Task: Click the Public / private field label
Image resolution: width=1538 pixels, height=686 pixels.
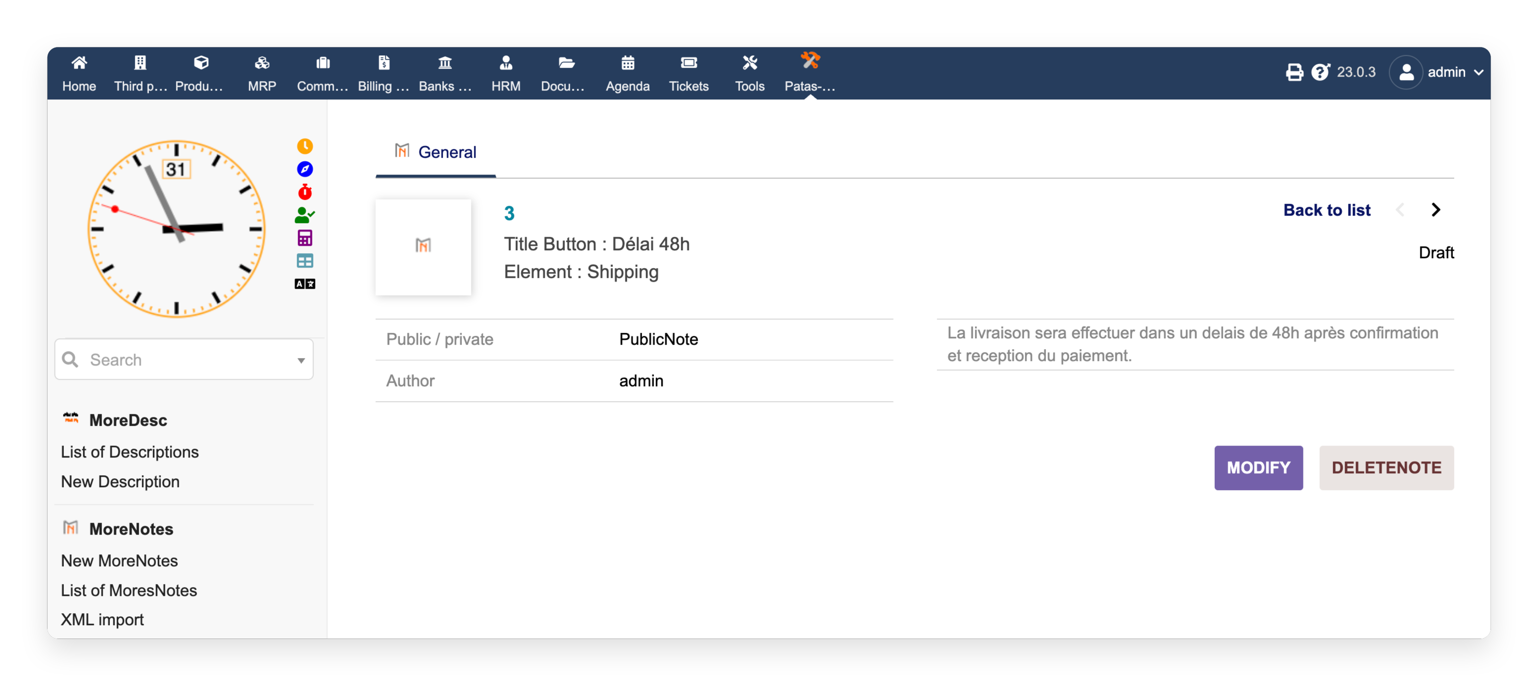Action: [440, 339]
